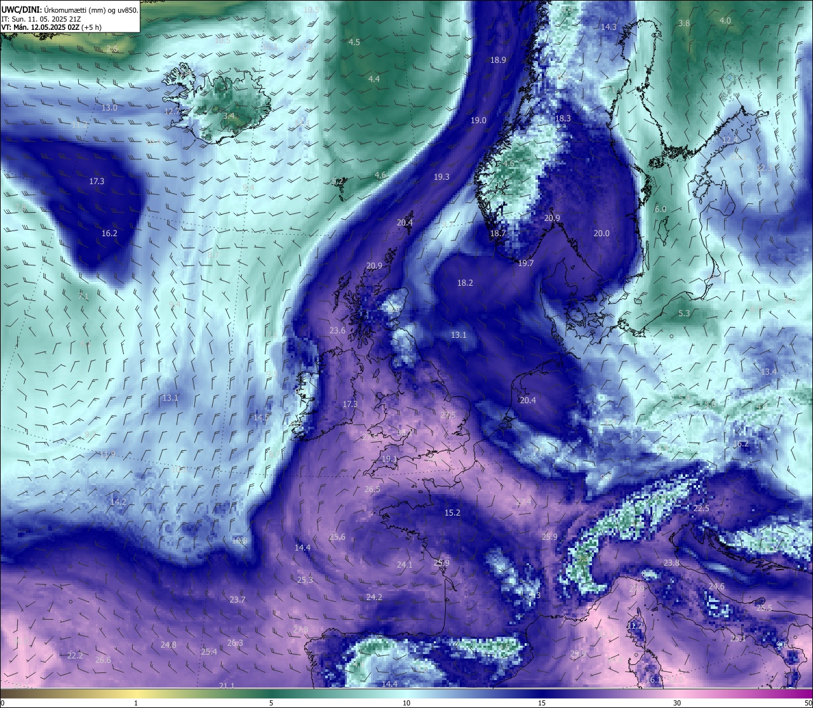This screenshot has height=708, width=813.
Task: Click the 23.7 value on the map
Action: (237, 600)
